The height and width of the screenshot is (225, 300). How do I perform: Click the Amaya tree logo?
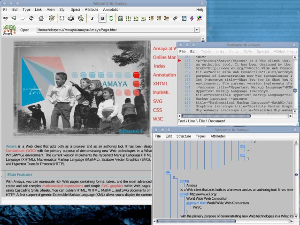point(9,30)
